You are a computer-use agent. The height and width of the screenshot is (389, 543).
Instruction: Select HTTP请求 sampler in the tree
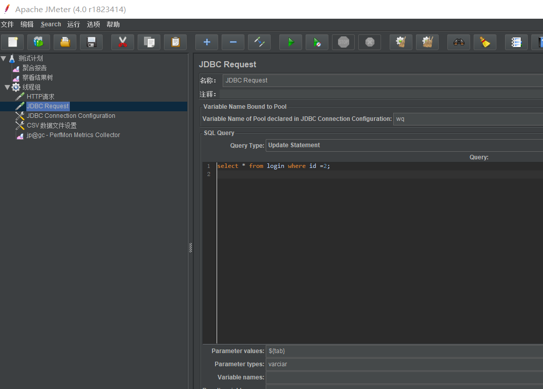[40, 97]
